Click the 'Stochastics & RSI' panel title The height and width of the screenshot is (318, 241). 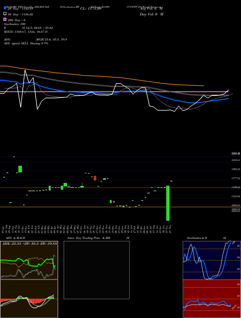click(x=206, y=238)
